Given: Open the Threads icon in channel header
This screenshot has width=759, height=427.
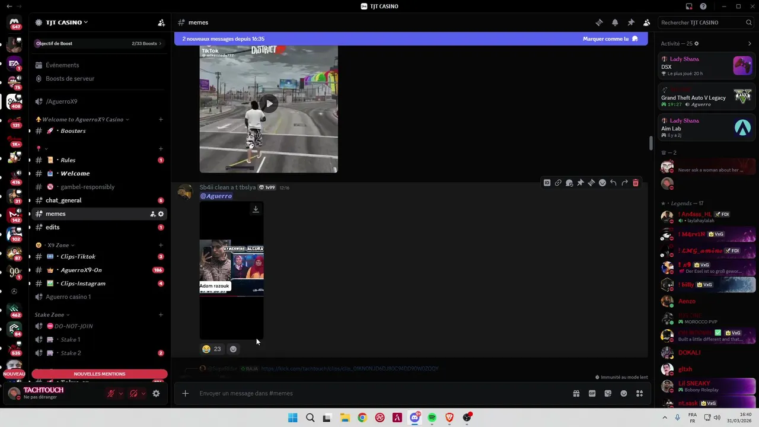Looking at the screenshot, I should pos(599,23).
